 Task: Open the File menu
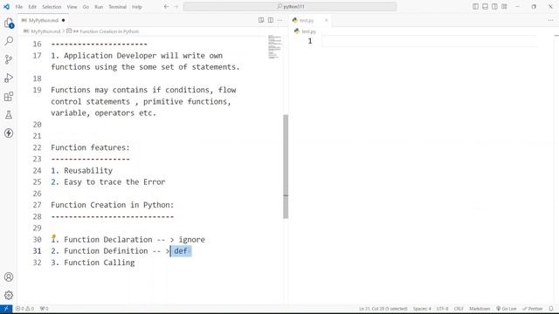click(x=19, y=7)
